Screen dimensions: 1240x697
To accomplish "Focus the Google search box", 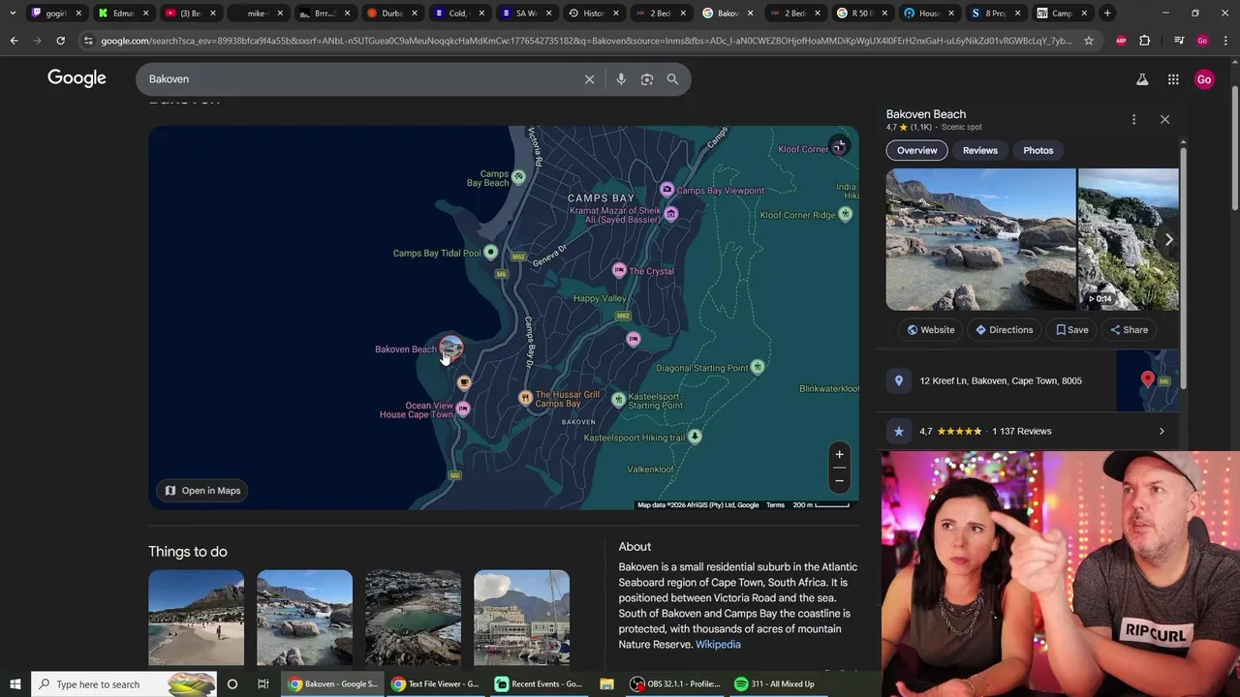I will click(358, 79).
